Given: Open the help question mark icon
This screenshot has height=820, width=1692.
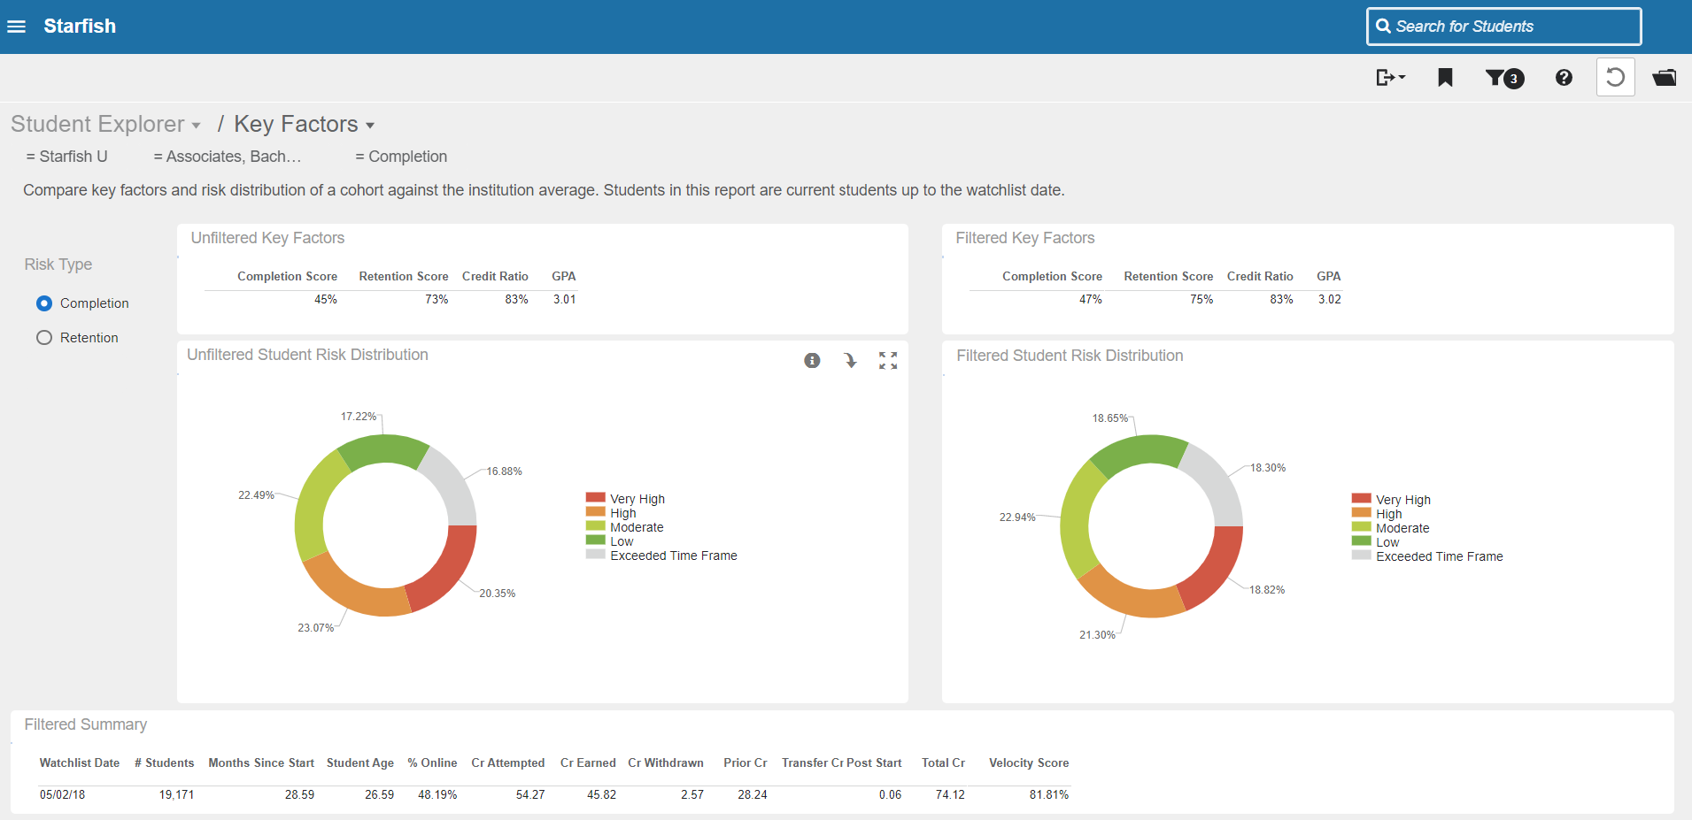Looking at the screenshot, I should click(x=1564, y=78).
